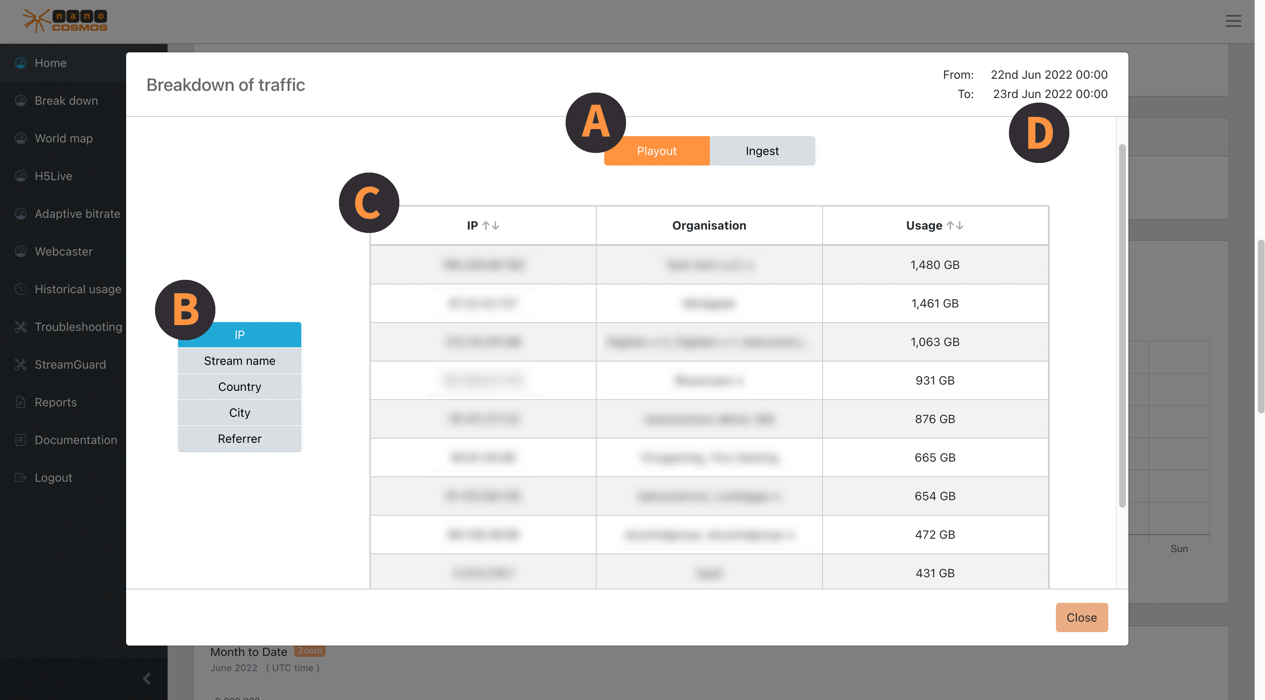This screenshot has width=1265, height=700.
Task: Click the Home dashboard icon
Action: (x=21, y=63)
